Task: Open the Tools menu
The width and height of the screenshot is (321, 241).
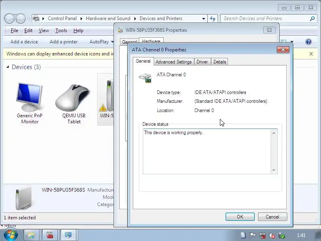Action: (x=61, y=31)
